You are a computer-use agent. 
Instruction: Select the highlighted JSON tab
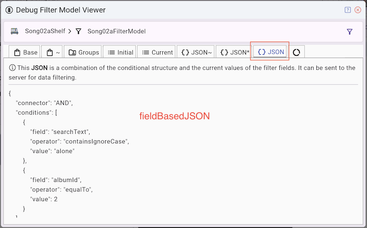[x=271, y=52]
